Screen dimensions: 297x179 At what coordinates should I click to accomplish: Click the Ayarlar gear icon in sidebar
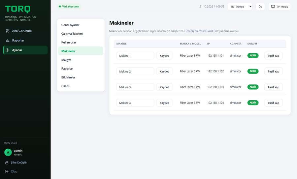click(x=8, y=50)
